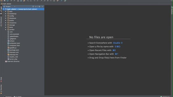
Task: Expand the storage folder
Action: [6, 25]
